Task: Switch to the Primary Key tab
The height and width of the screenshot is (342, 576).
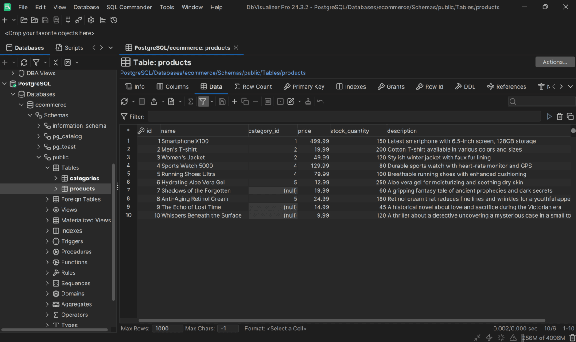Action: (304, 86)
